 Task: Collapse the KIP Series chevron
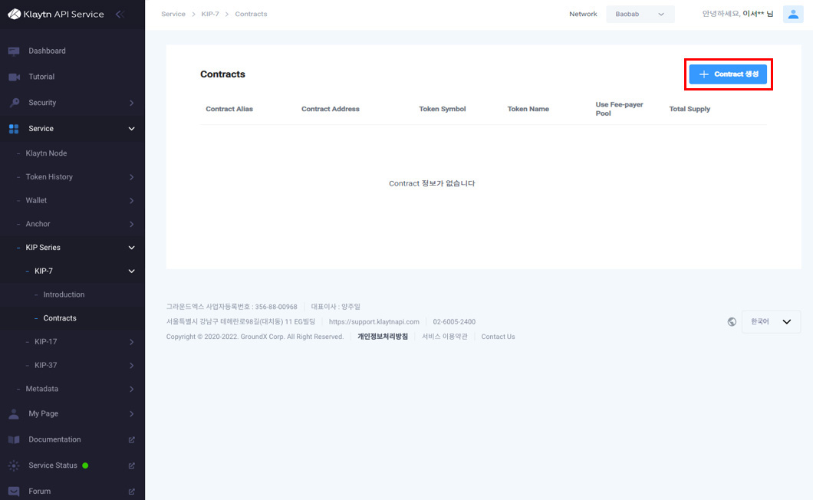coord(132,248)
